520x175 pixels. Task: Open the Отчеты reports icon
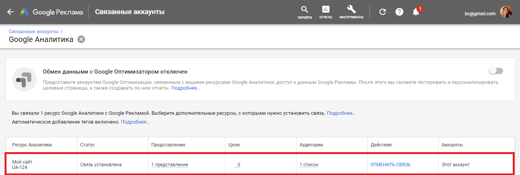[326, 12]
